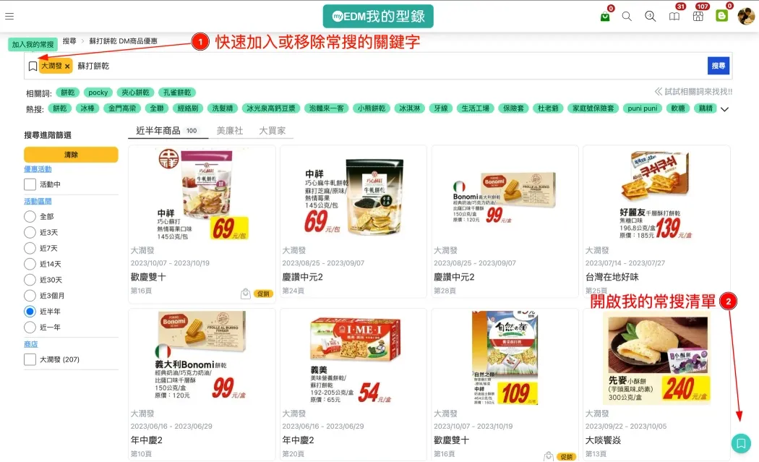Switch to the 大買家 tab
The image size is (759, 462).
[x=272, y=131]
